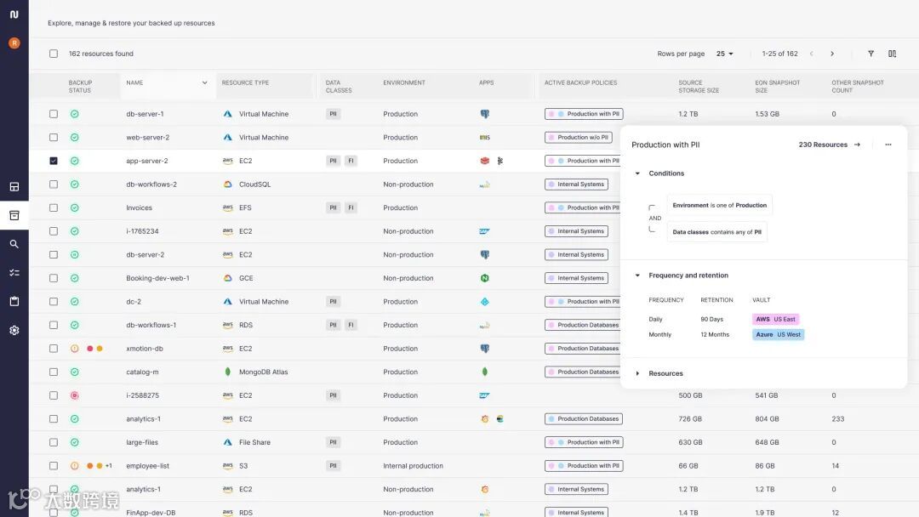The height and width of the screenshot is (517, 919).
Task: Open the NAME column sort dropdown arrow
Action: pos(204,82)
